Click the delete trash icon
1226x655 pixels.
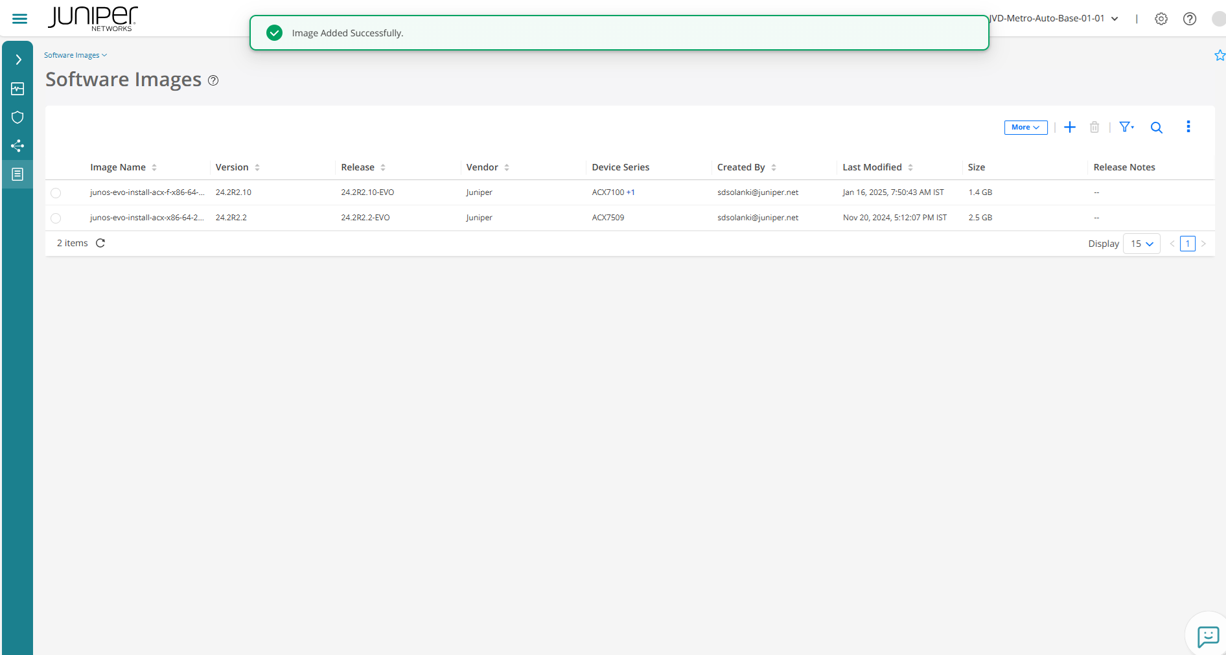pyautogui.click(x=1094, y=127)
